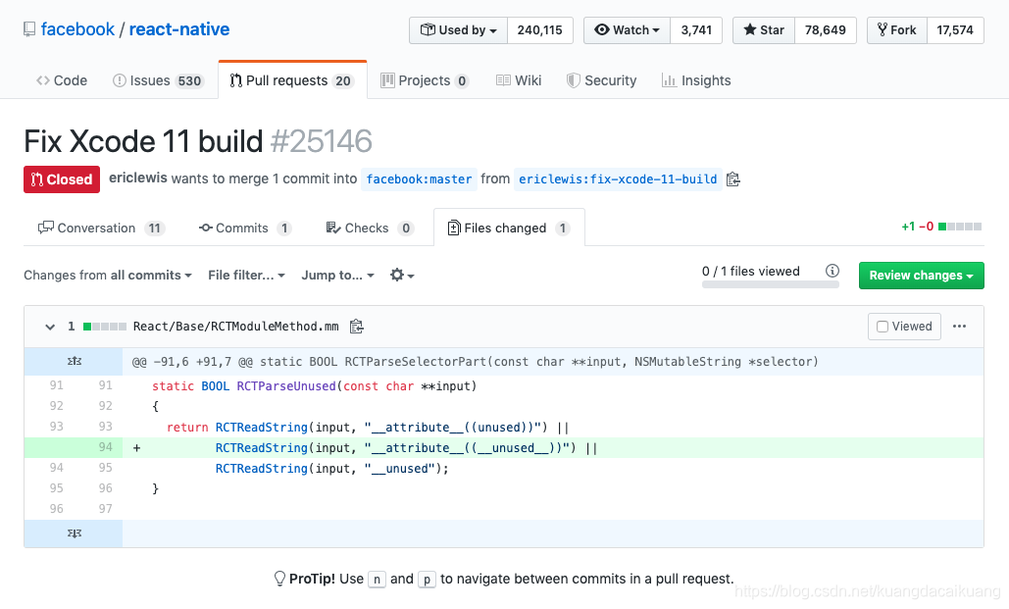This screenshot has height=609, width=1009.
Task: Click the files viewed progress bar
Action: pyautogui.click(x=771, y=285)
